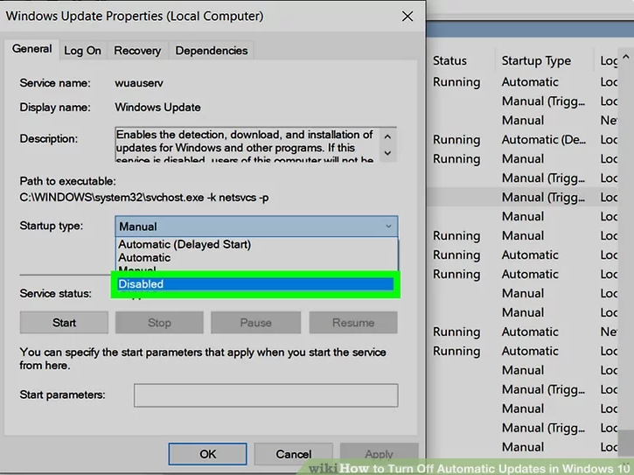Click the executable path text

144,198
